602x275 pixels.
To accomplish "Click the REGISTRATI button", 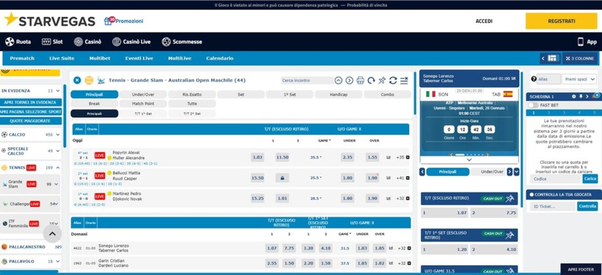I will pos(561,21).
